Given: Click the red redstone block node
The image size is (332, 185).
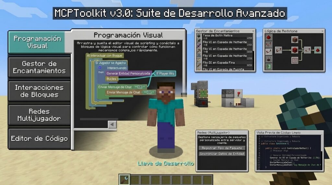Looking at the screenshot, I should (295, 50).
